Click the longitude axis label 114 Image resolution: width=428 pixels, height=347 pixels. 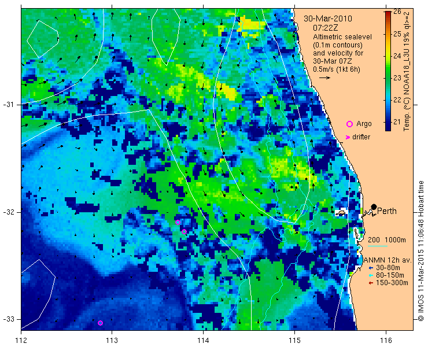pos(203,341)
